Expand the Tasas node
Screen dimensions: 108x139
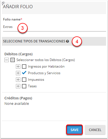[x=18, y=86]
